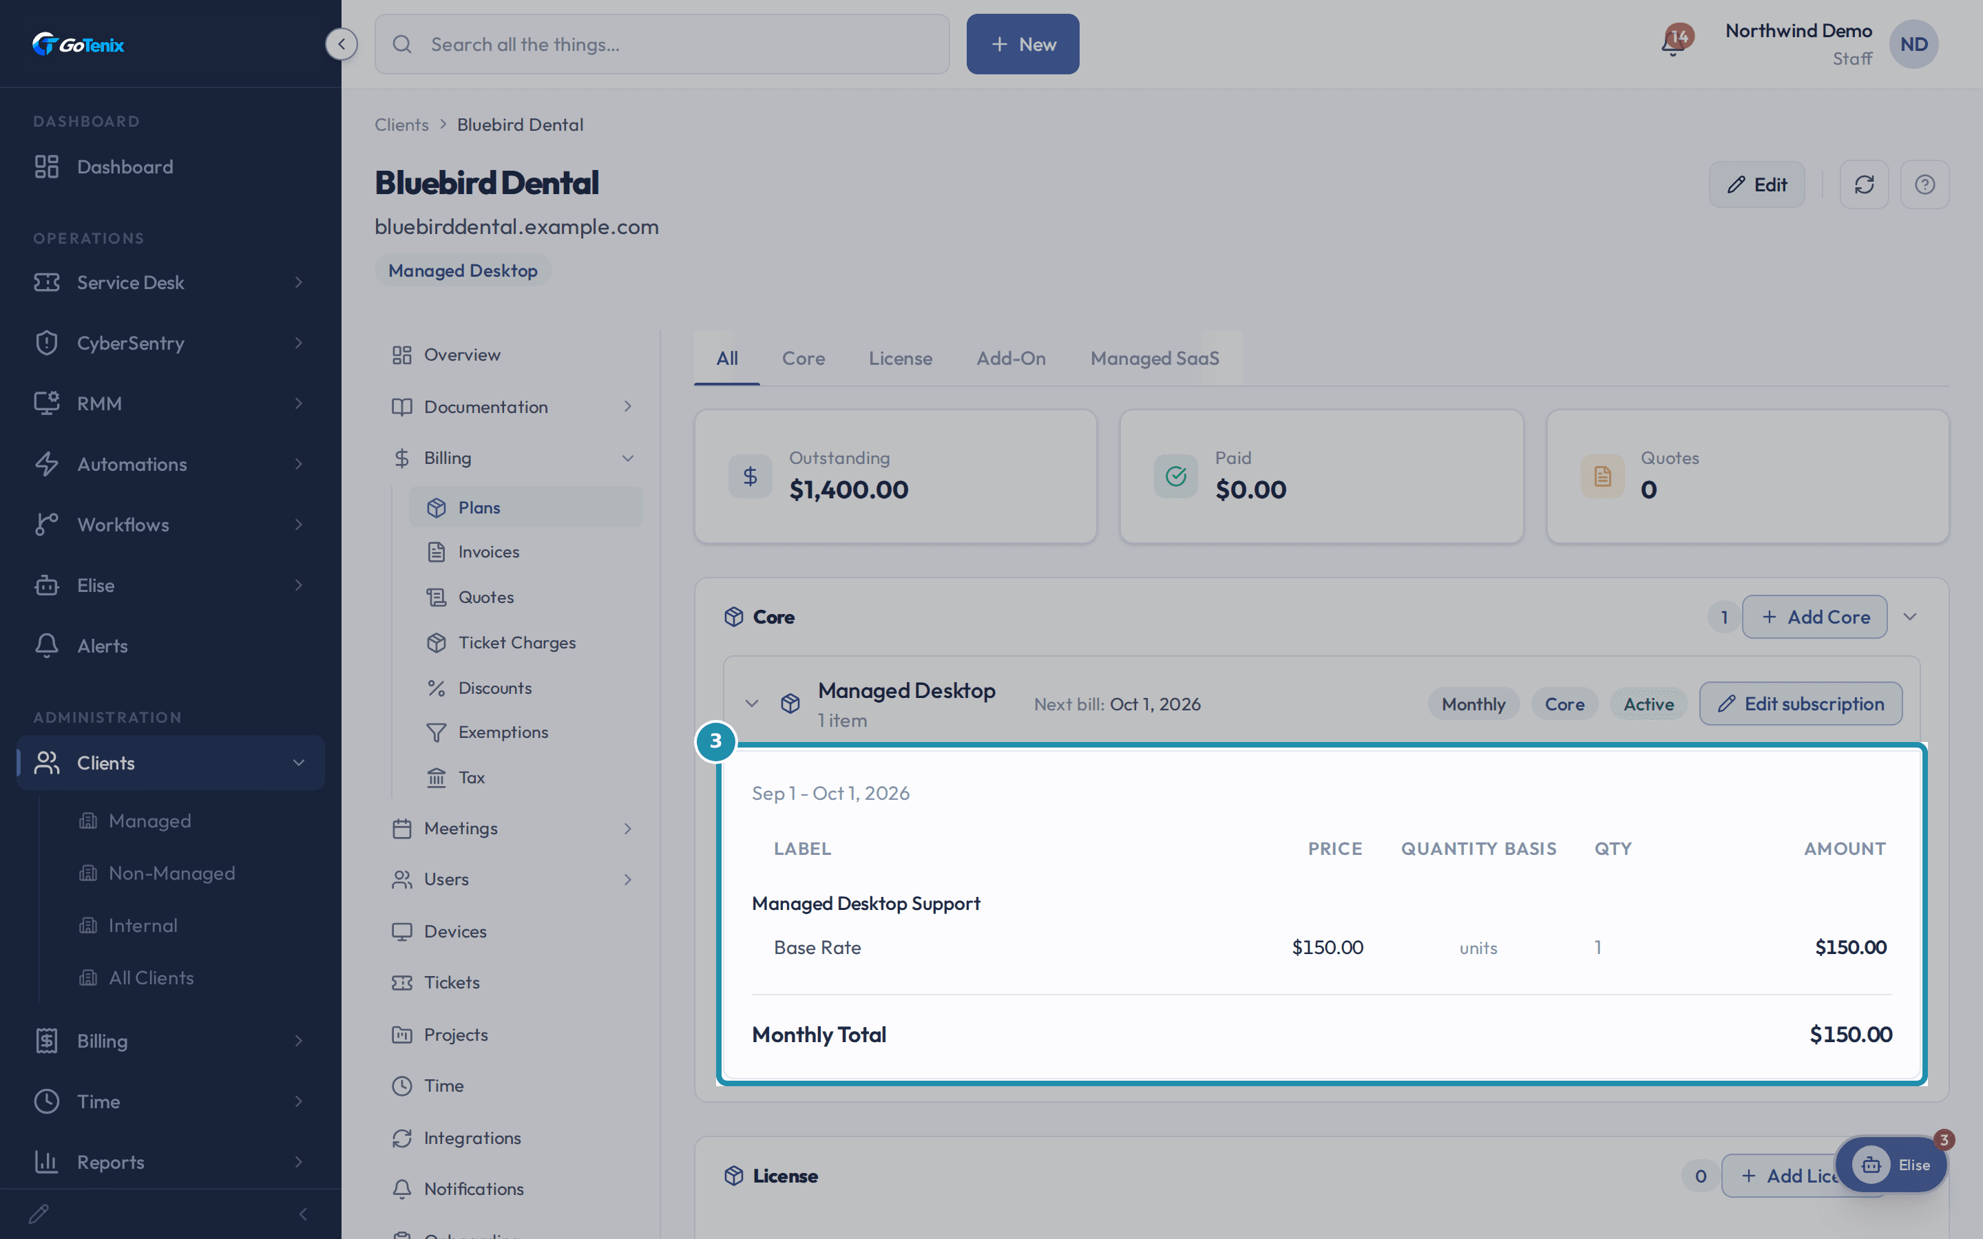Open the help question-mark icon

tap(1925, 184)
